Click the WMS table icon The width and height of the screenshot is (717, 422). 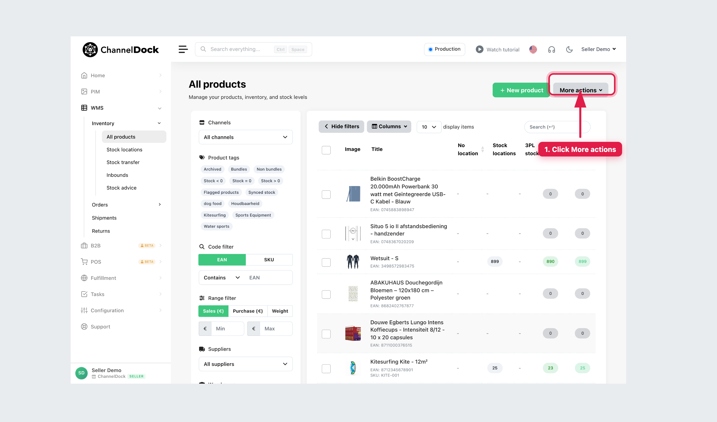84,108
